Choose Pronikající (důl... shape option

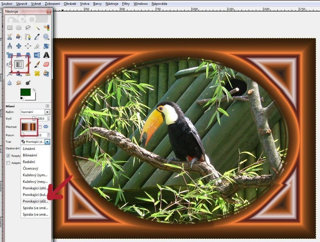(36, 201)
